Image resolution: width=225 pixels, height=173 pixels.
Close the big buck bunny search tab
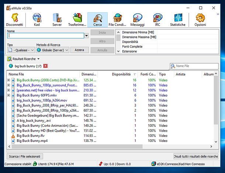click(x=45, y=66)
